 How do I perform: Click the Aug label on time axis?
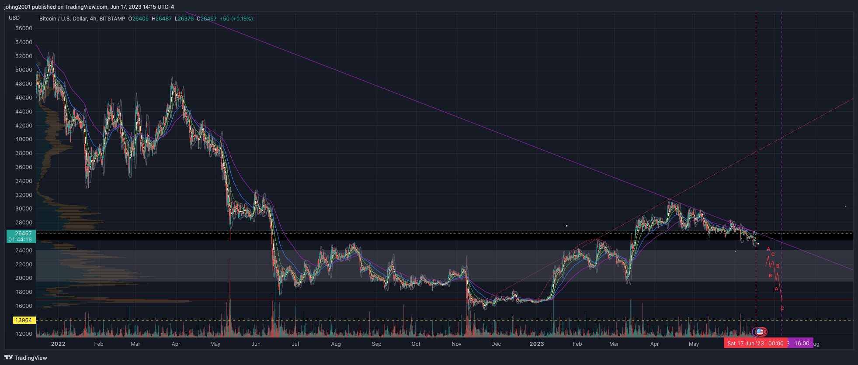336,344
